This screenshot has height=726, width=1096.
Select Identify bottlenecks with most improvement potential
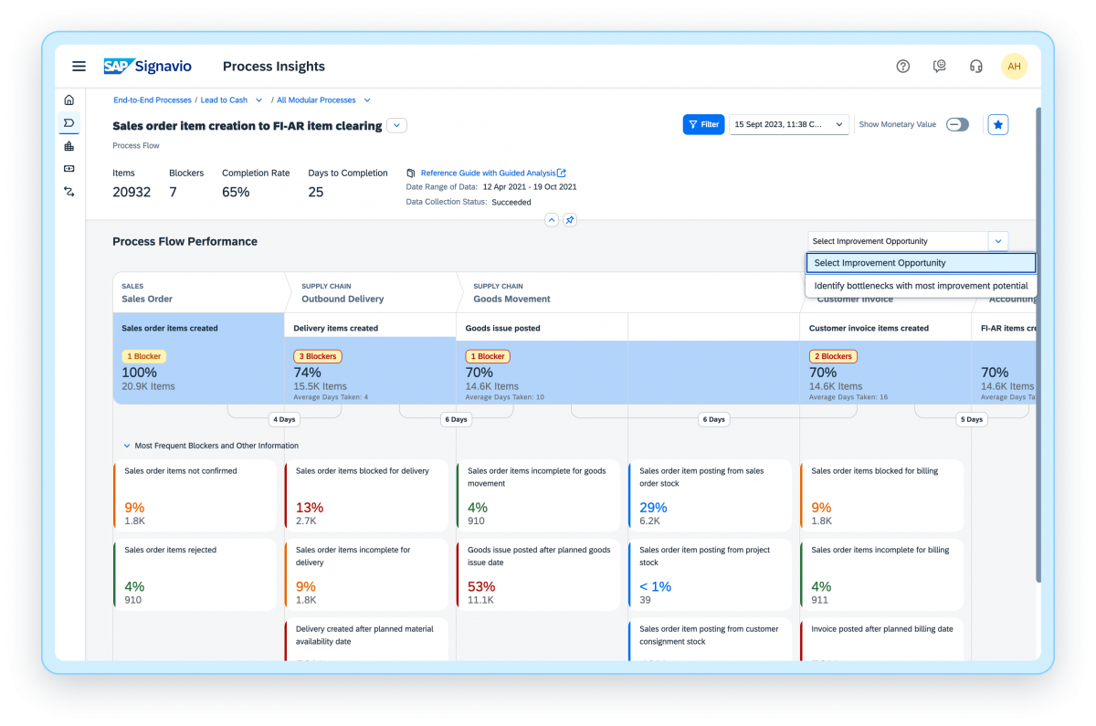pyautogui.click(x=921, y=285)
